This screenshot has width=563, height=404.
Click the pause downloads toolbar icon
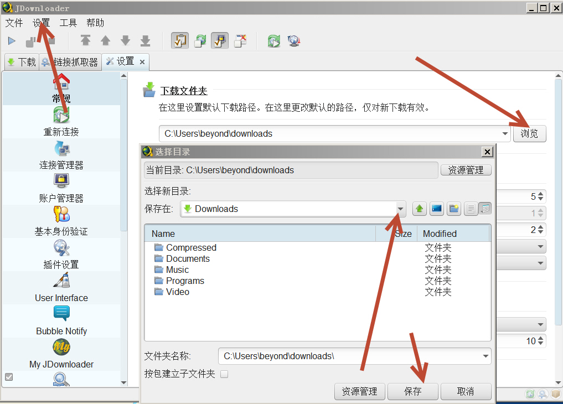[30, 42]
